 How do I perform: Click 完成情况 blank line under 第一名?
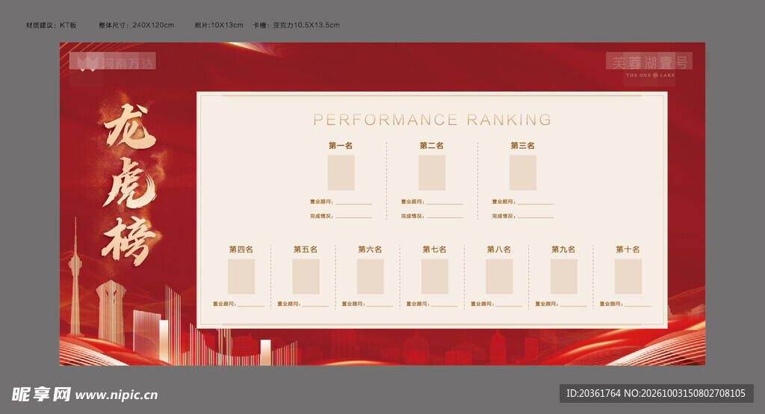tap(353, 217)
